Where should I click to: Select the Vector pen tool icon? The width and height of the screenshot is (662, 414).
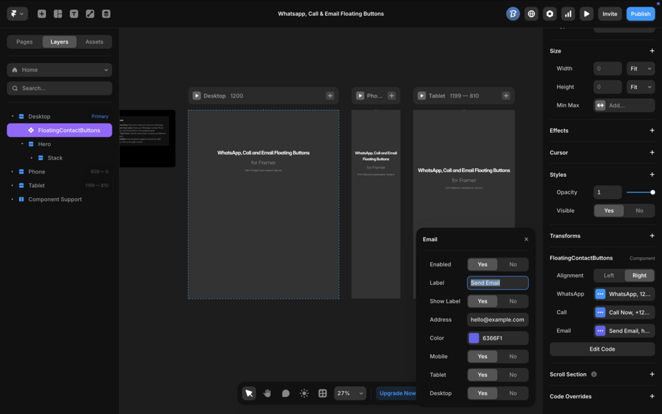90,14
